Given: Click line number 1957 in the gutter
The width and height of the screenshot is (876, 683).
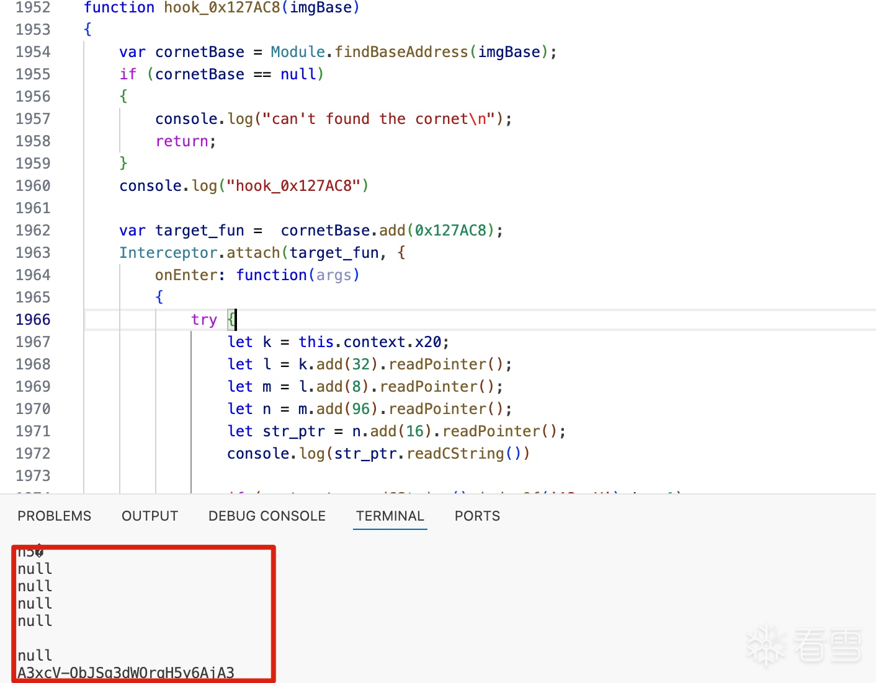Looking at the screenshot, I should pyautogui.click(x=33, y=119).
